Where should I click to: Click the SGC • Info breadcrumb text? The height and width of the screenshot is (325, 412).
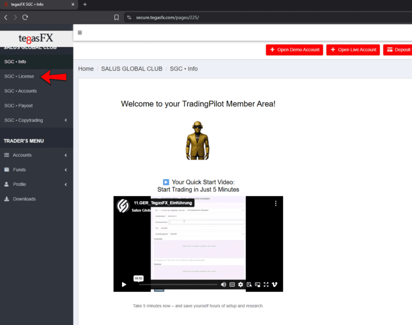(x=184, y=69)
